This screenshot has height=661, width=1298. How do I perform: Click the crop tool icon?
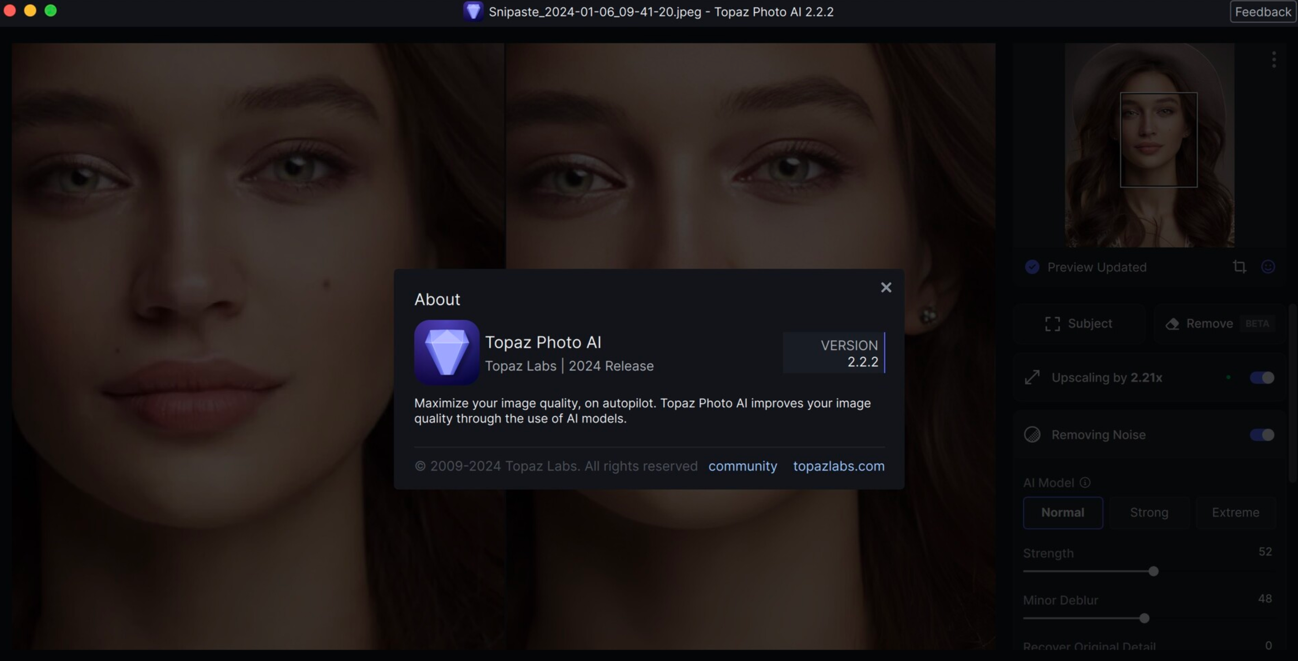tap(1239, 266)
